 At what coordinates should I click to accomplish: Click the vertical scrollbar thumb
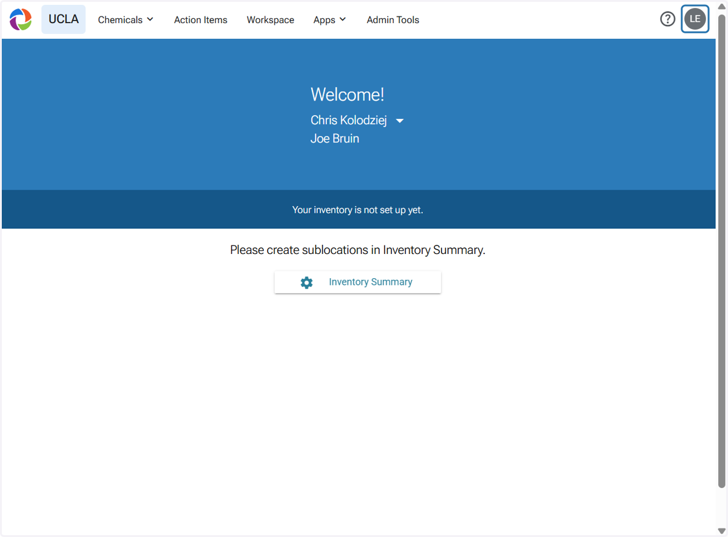(x=721, y=251)
